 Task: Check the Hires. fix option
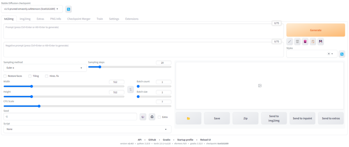(47, 76)
